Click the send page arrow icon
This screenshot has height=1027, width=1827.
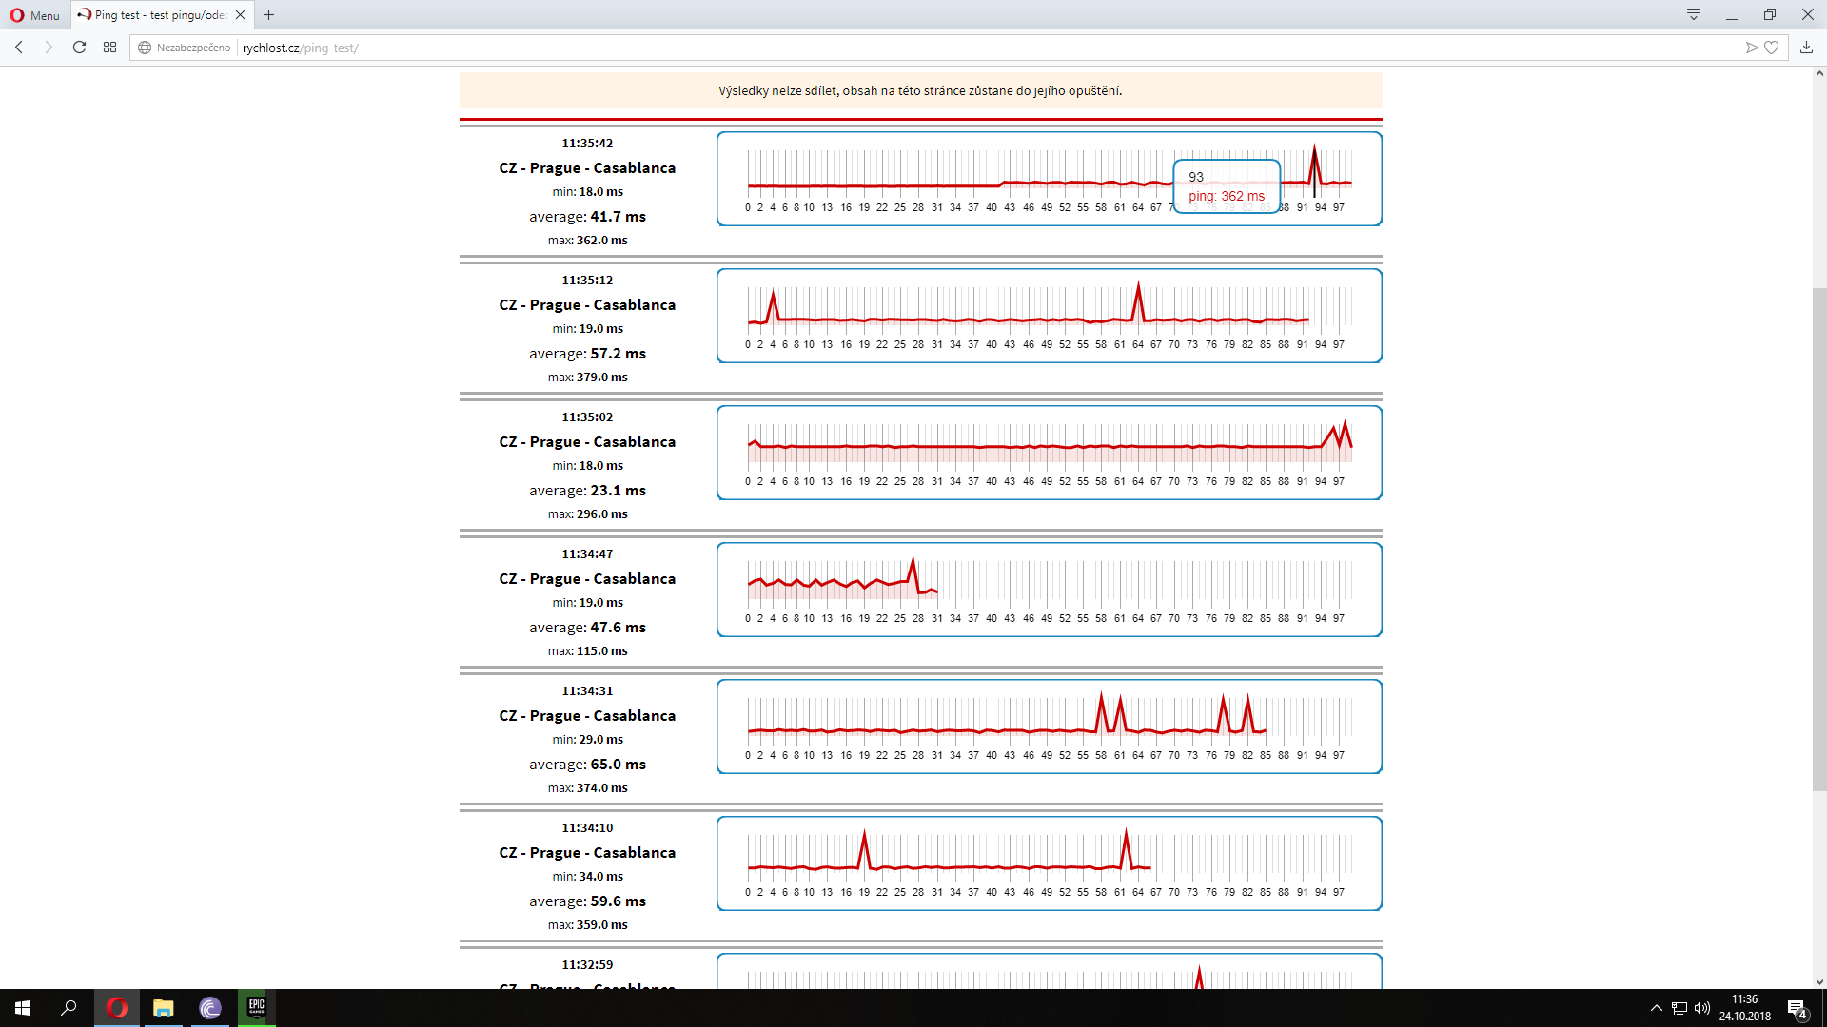pyautogui.click(x=1751, y=48)
